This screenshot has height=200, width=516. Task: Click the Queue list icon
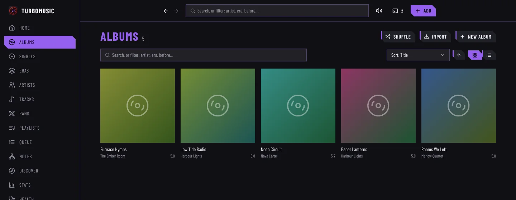pos(12,142)
